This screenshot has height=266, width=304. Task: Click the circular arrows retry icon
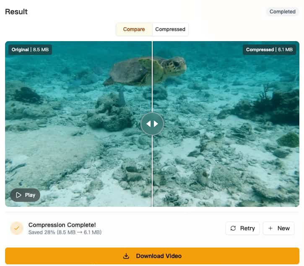coord(234,228)
